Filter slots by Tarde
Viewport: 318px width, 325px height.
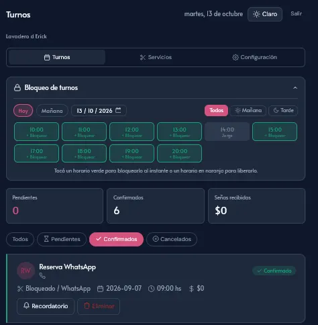click(x=283, y=111)
